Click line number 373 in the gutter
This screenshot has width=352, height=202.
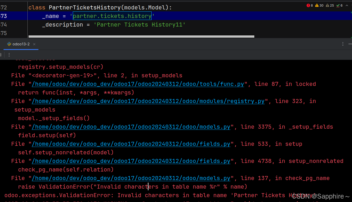pyautogui.click(x=3, y=16)
